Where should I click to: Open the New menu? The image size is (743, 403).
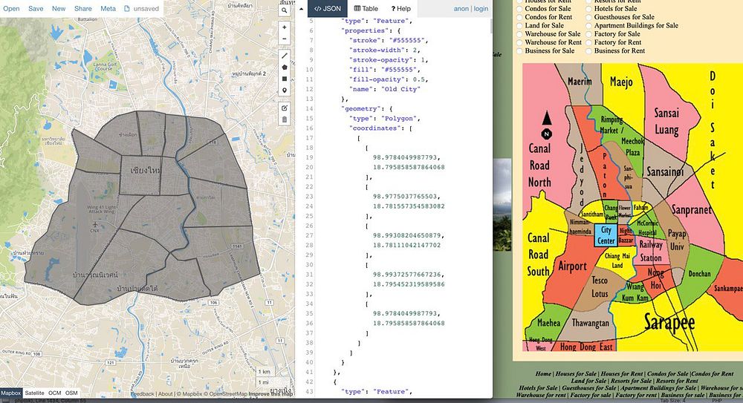(x=59, y=8)
